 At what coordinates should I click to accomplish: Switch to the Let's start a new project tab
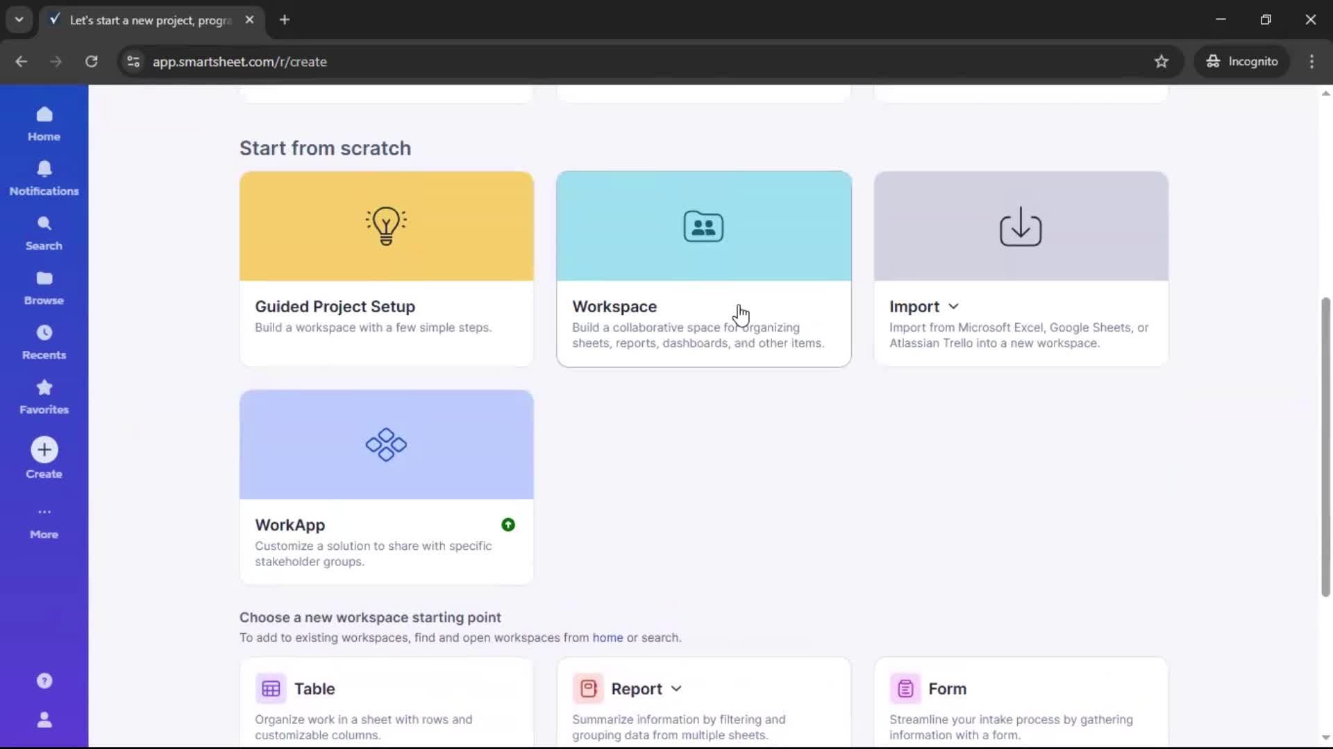146,20
